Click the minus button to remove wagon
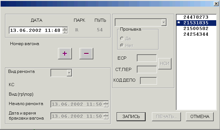This screenshot has width=220, height=130. point(86,54)
